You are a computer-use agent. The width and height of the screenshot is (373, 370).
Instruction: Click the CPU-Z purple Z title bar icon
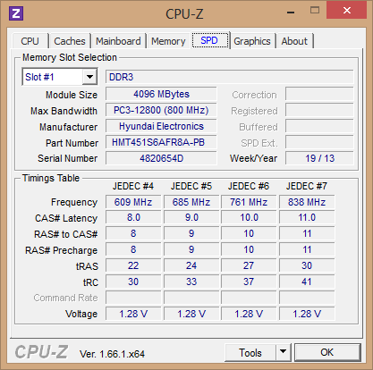click(x=16, y=13)
